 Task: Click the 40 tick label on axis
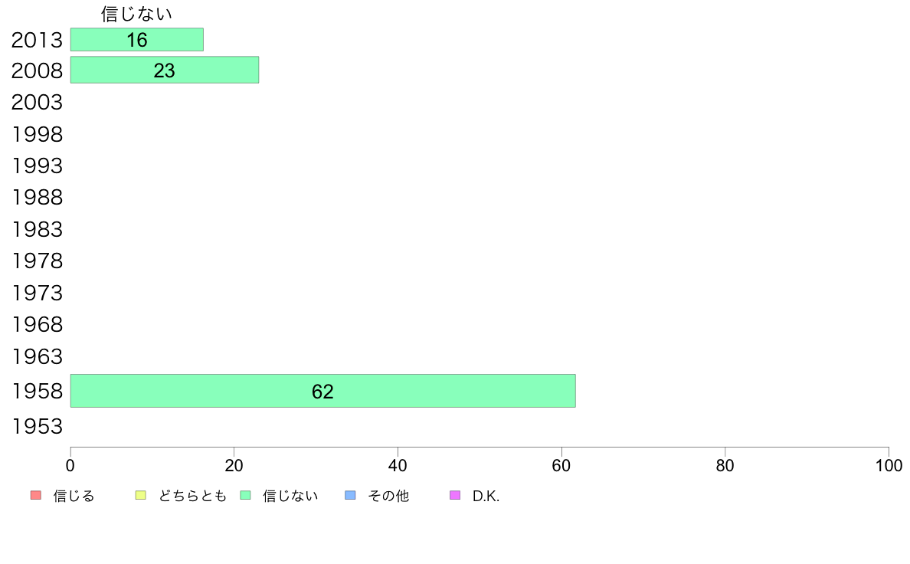[398, 465]
